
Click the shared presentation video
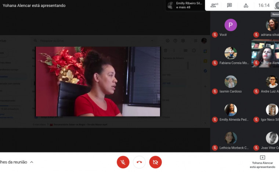click(98, 81)
